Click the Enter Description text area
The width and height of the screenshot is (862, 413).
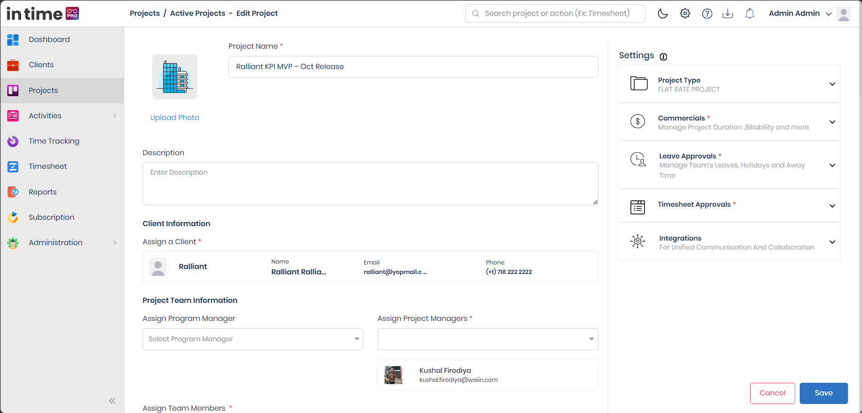(x=371, y=184)
